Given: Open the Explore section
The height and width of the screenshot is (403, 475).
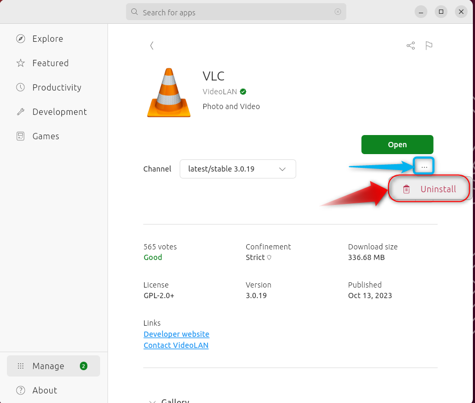Looking at the screenshot, I should click(x=53, y=39).
